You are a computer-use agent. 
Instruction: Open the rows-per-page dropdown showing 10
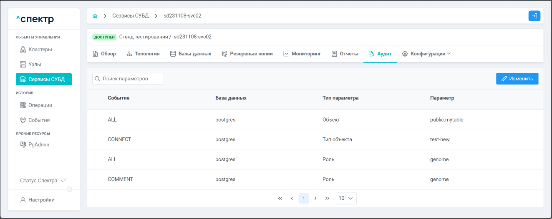point(346,198)
